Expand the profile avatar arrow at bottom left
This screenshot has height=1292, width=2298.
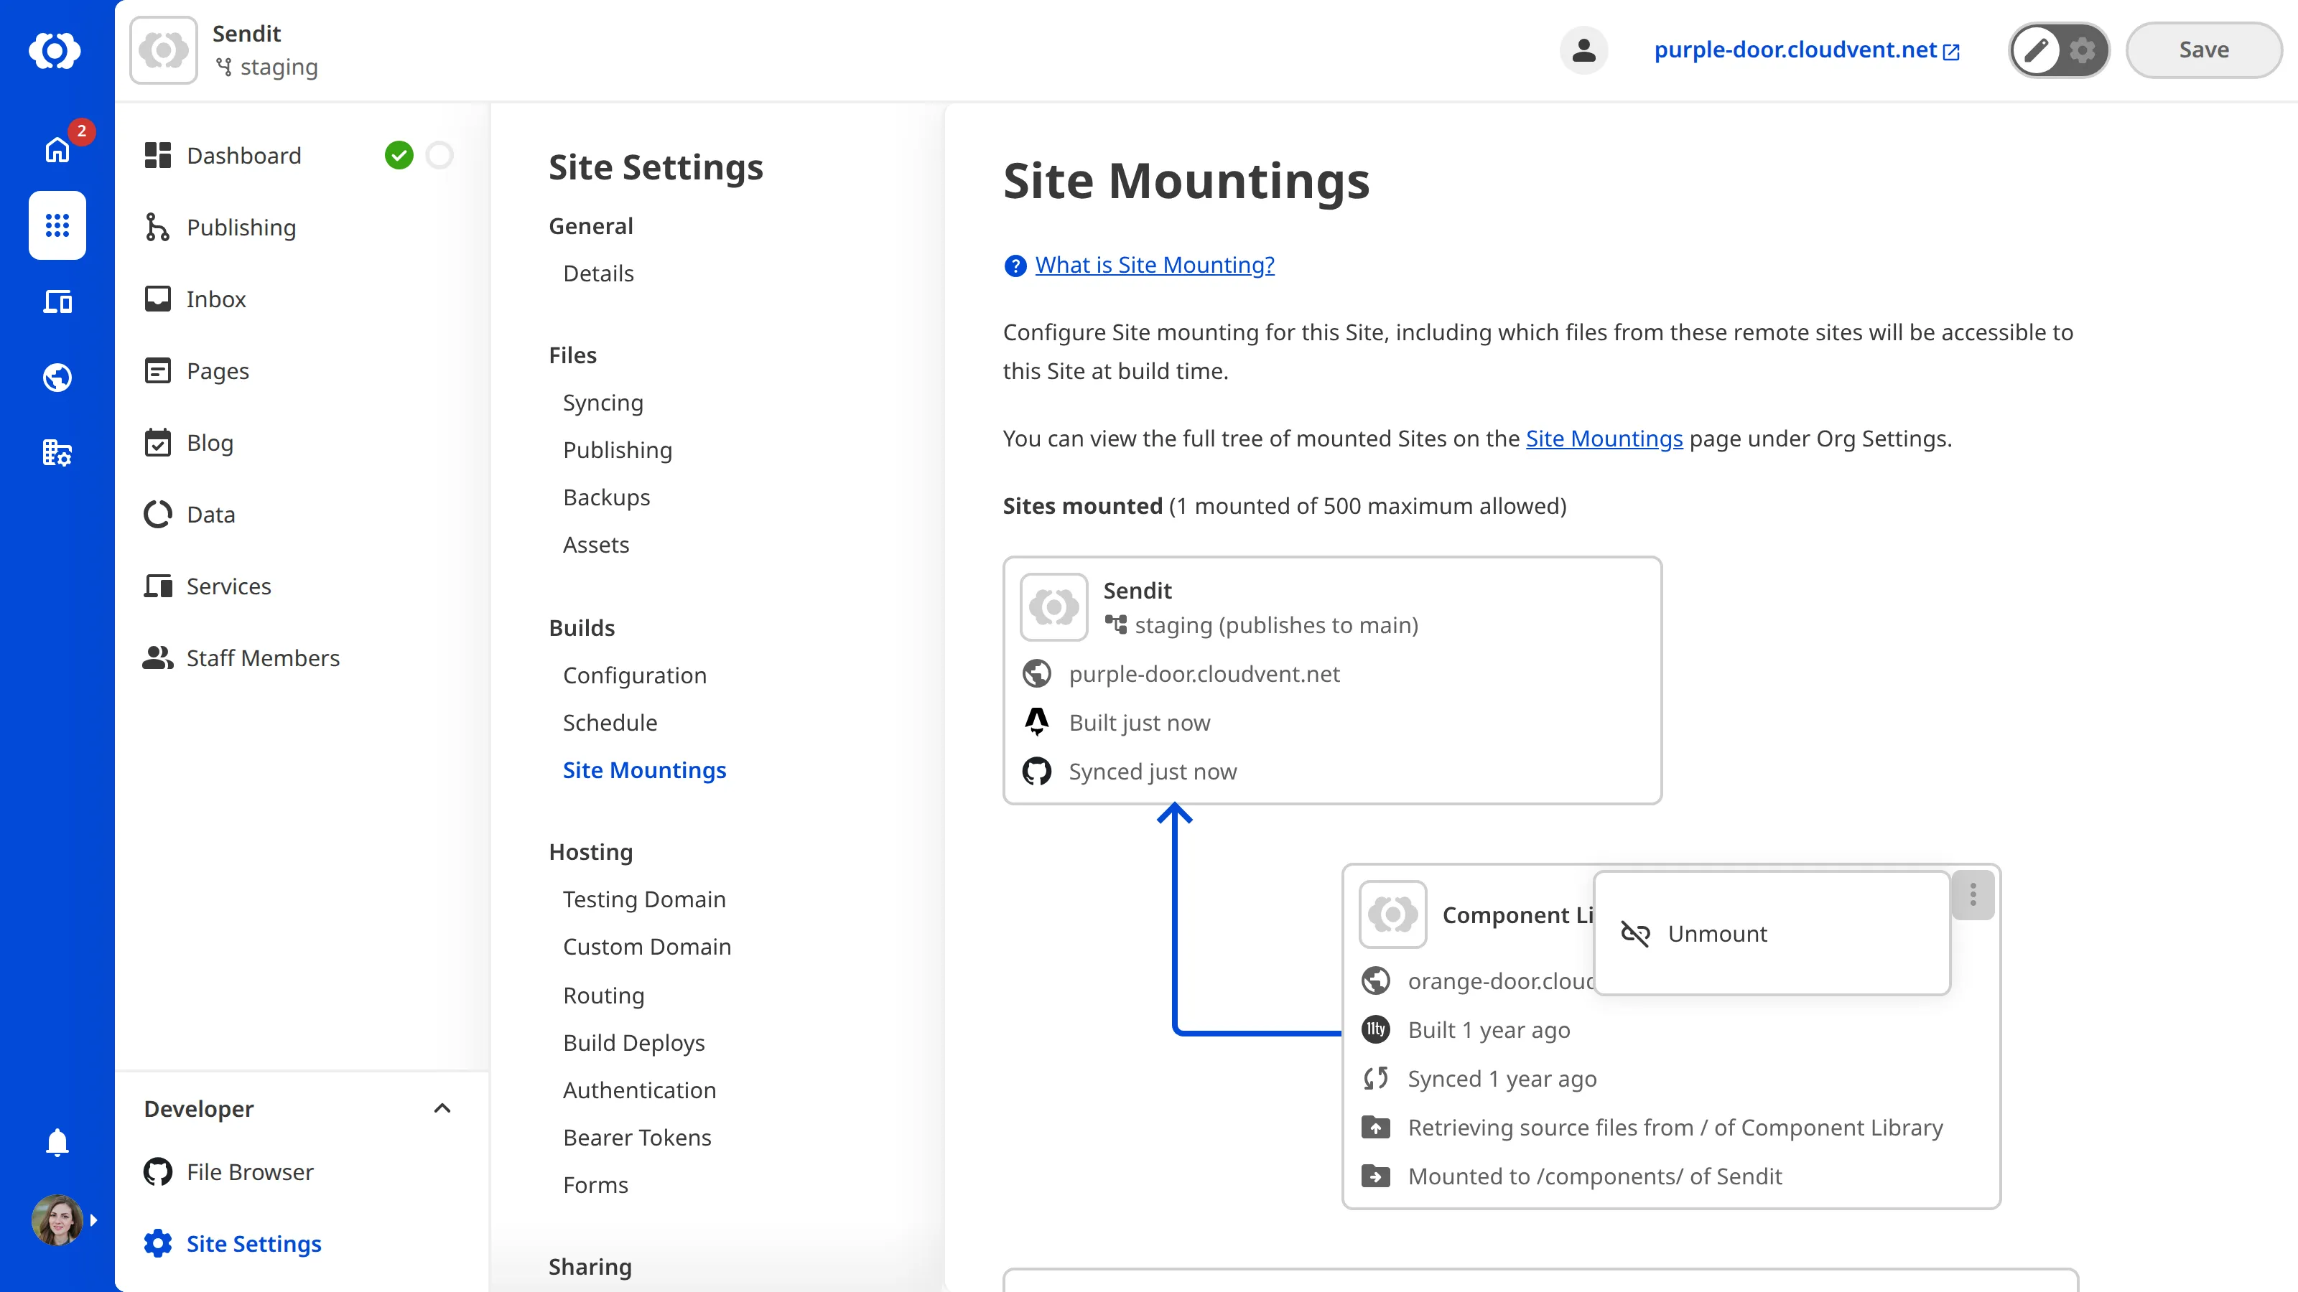point(95,1220)
